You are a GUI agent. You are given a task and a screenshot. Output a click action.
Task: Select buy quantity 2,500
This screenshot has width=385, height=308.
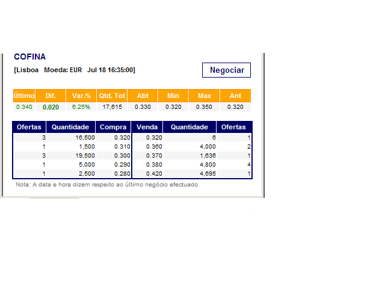87,174
